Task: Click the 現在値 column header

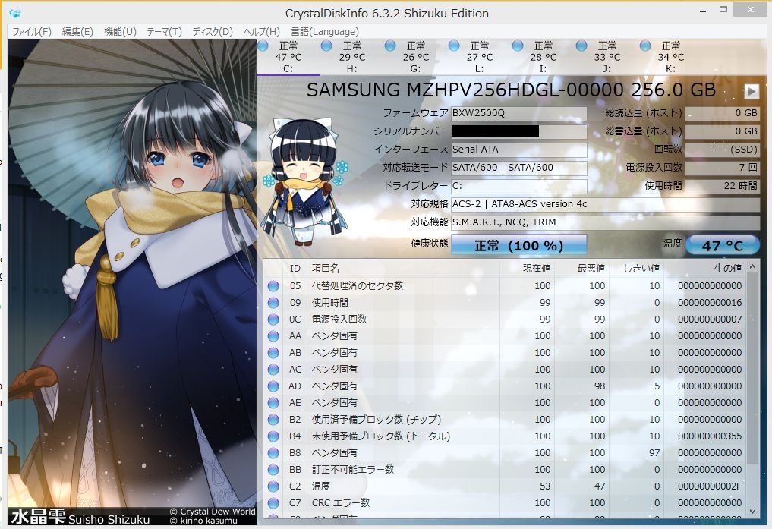Action: (x=527, y=268)
